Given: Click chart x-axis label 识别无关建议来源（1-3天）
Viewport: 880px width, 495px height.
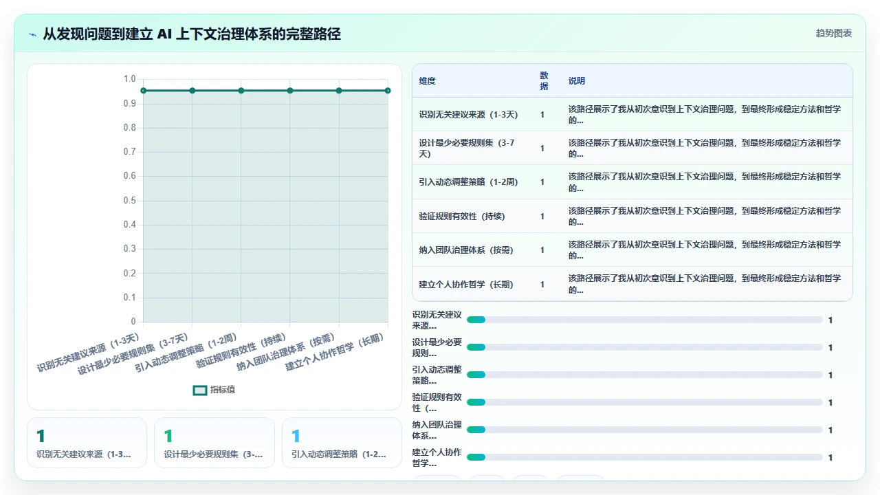Looking at the screenshot, I should [x=89, y=353].
